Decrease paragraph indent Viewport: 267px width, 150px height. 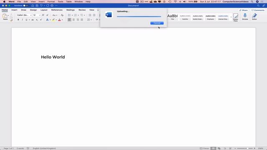point(90,15)
